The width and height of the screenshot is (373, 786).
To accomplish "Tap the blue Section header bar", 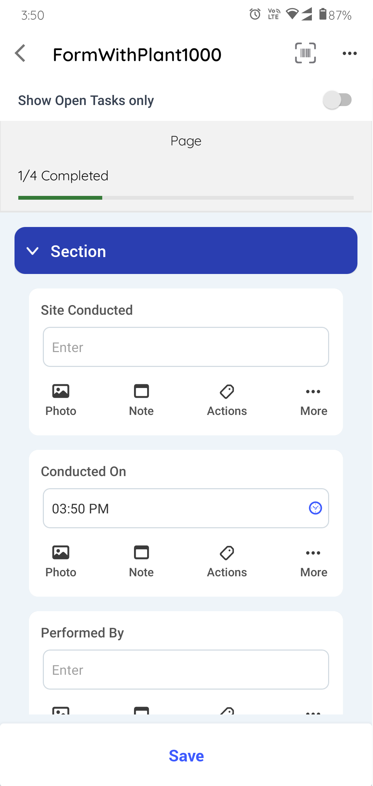I will point(207,251).
